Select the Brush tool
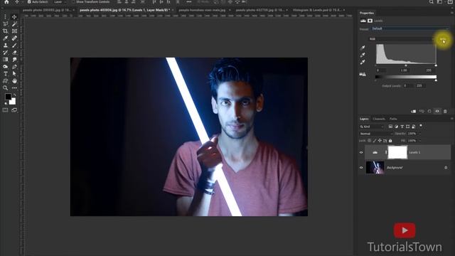Viewport: 455px width, 256px height. click(x=14, y=46)
